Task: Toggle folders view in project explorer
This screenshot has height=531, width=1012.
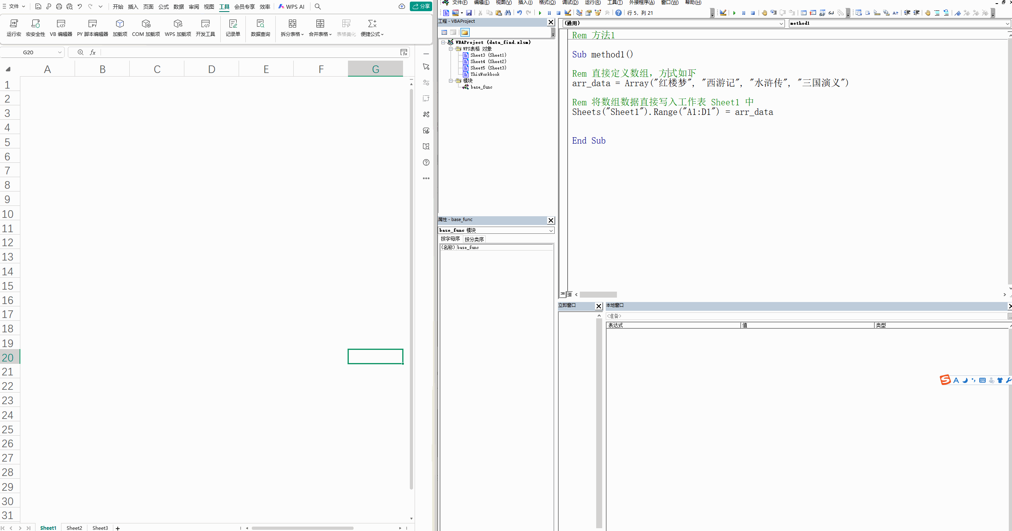Action: click(x=465, y=32)
